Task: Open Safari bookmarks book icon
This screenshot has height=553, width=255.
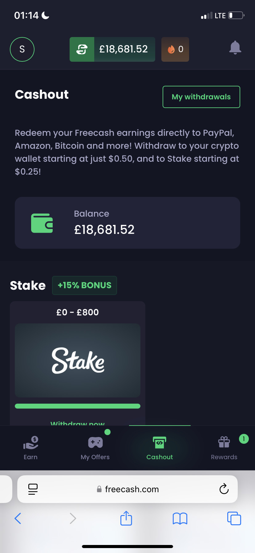Action: coord(180,518)
